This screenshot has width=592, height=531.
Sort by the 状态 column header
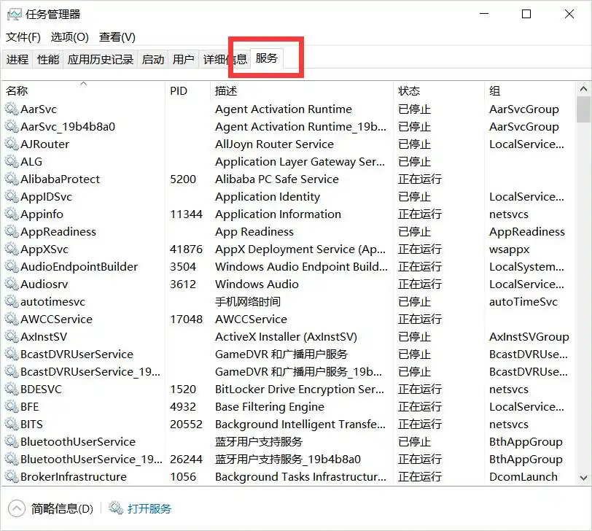point(438,90)
